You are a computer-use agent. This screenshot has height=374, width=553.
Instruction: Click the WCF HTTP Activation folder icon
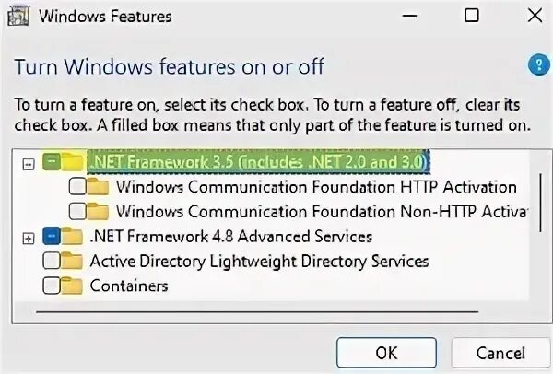[x=100, y=187]
